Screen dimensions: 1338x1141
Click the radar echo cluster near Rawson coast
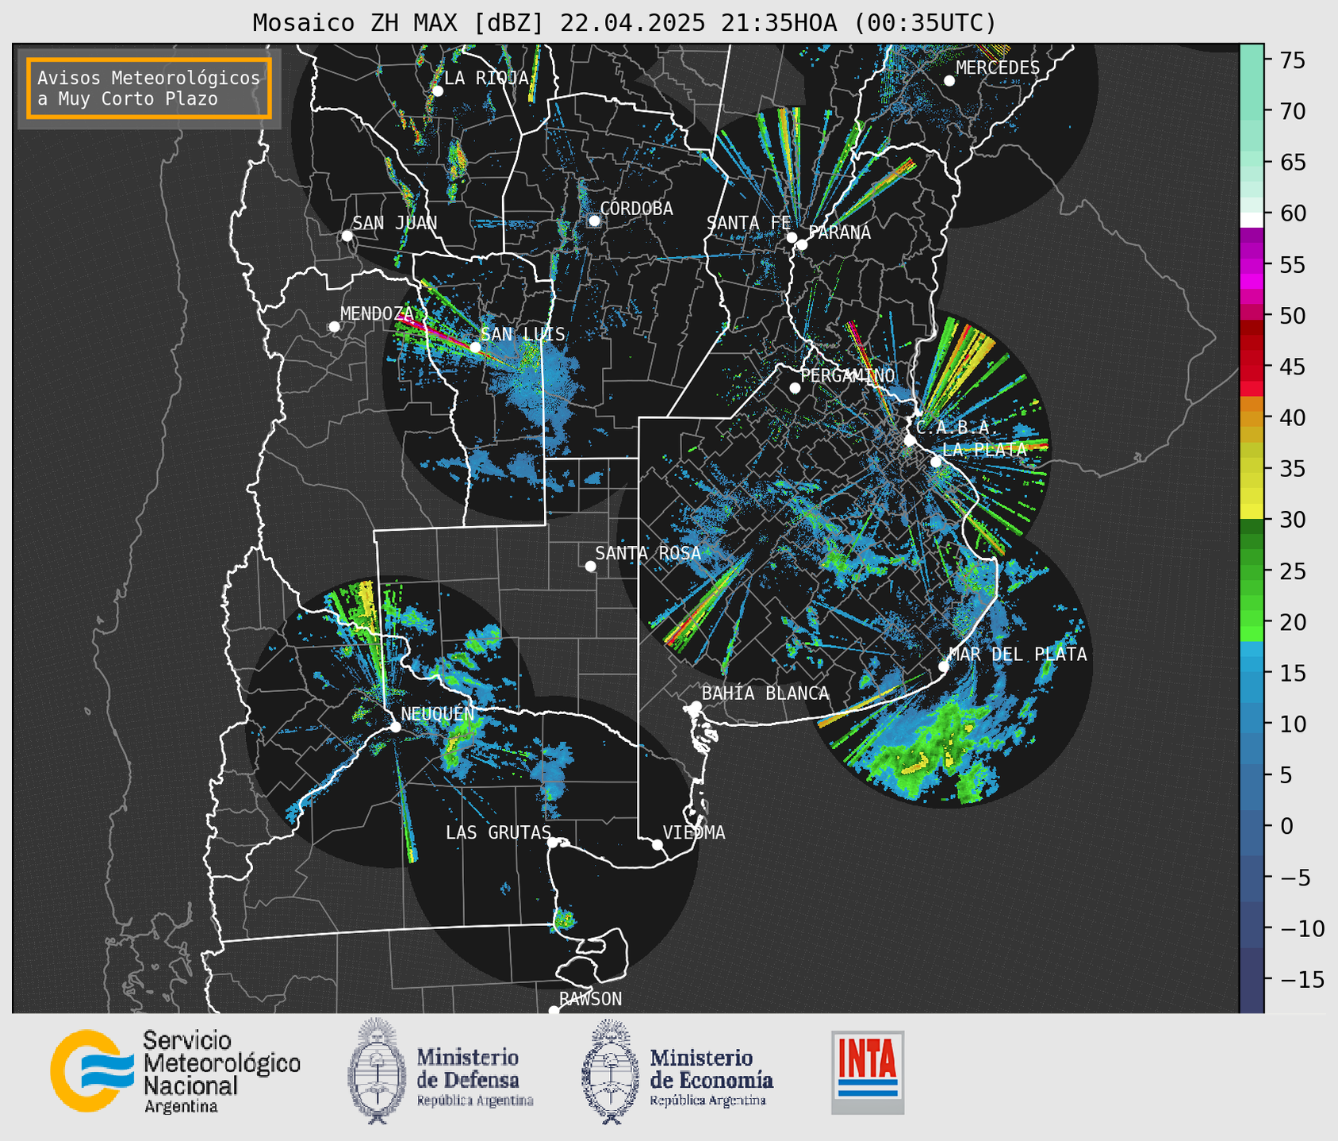click(x=564, y=919)
